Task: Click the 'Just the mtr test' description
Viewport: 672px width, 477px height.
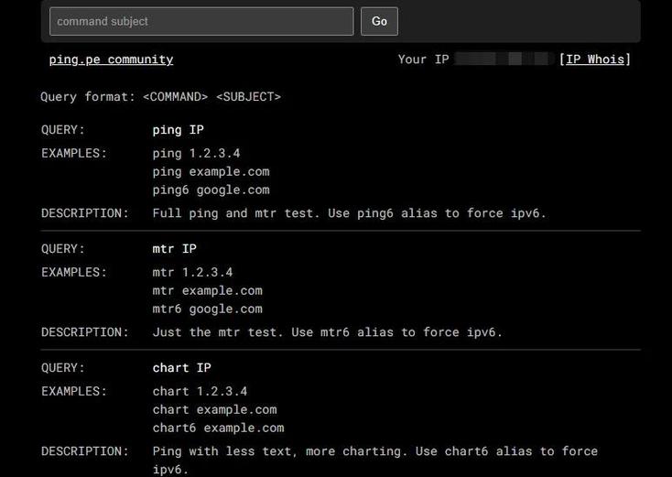Action: [327, 332]
